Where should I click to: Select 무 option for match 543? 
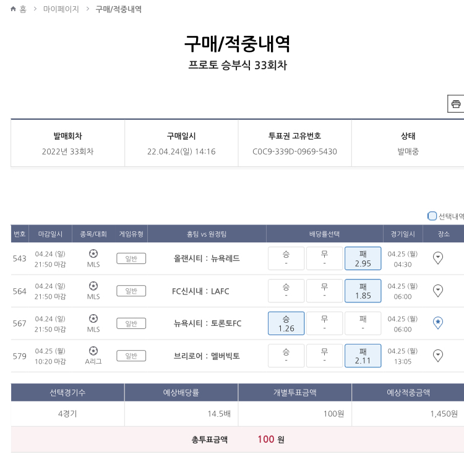(325, 258)
